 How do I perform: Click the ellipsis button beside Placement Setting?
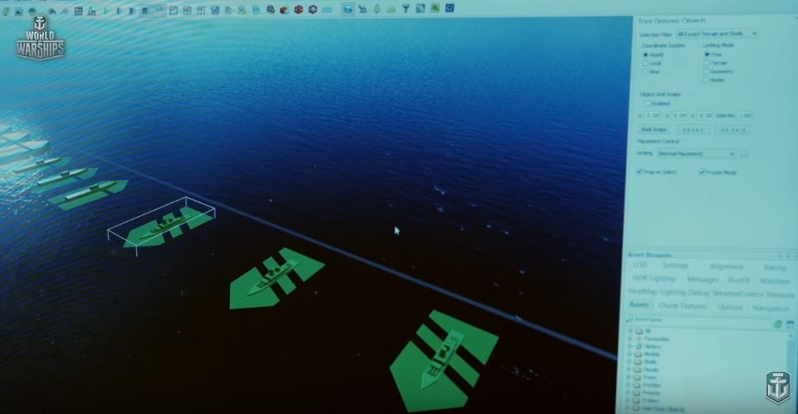[744, 153]
